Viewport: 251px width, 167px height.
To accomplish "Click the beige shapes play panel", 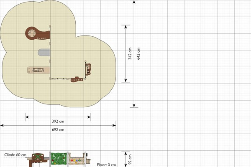I will click(x=77, y=159).
